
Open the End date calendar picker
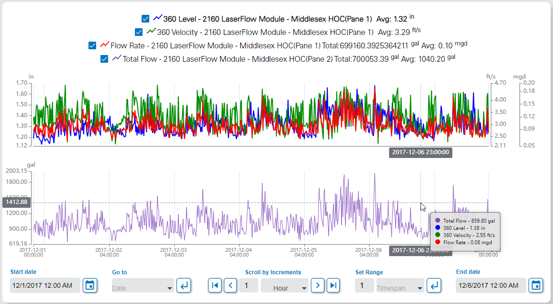point(536,285)
